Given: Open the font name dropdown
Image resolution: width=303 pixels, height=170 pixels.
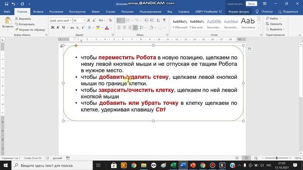Looking at the screenshot, I should [x=71, y=20].
